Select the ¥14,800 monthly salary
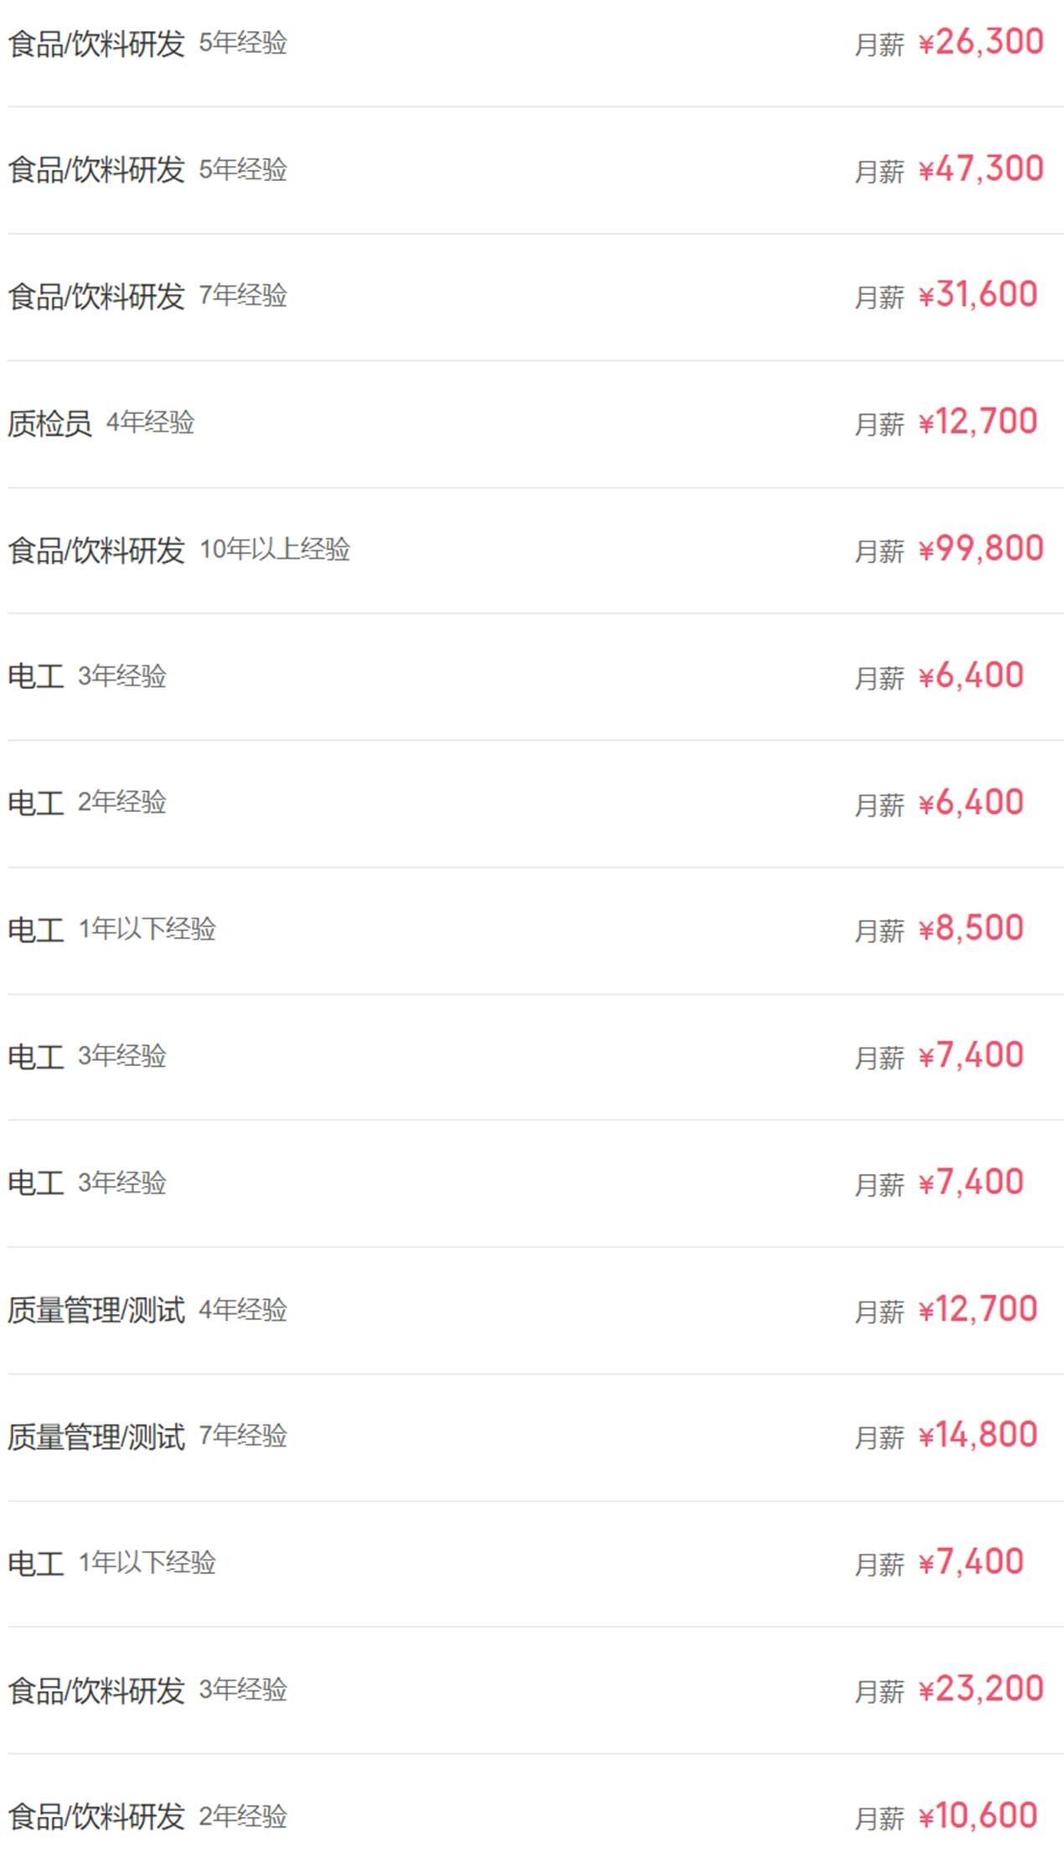 (x=978, y=1435)
